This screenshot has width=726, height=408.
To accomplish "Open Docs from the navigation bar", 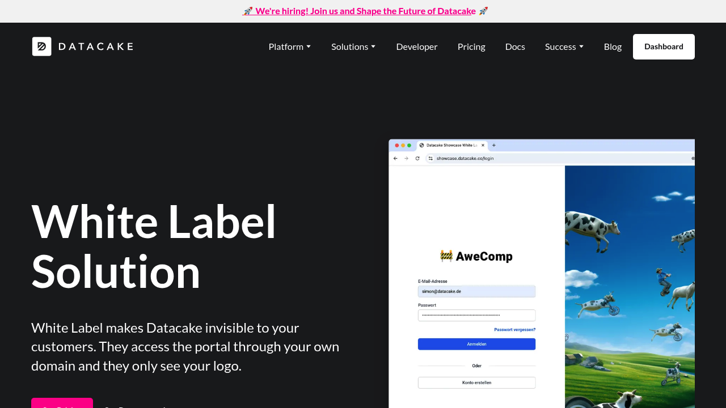I will [515, 46].
